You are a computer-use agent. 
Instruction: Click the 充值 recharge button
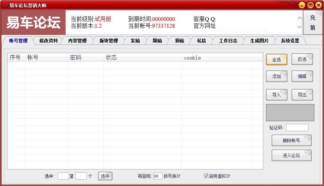[x=312, y=22]
